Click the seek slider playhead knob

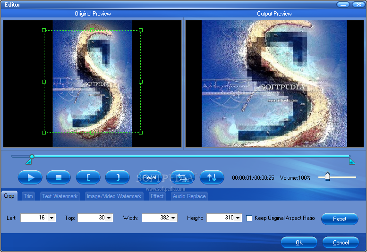[32, 156]
